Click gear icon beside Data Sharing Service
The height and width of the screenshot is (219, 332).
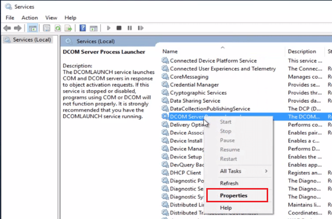click(x=165, y=101)
